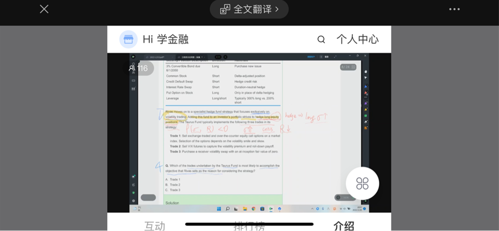Toggle fullscreen with diagonal arrows icon
Image resolution: width=499 pixels, height=231 pixels.
pyautogui.click(x=335, y=57)
